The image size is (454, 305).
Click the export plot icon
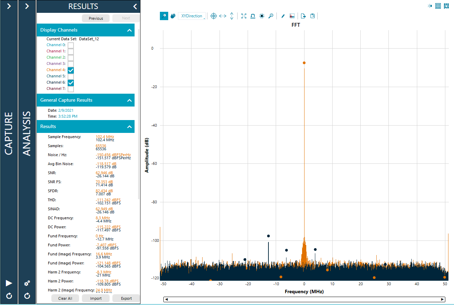[x=303, y=16]
